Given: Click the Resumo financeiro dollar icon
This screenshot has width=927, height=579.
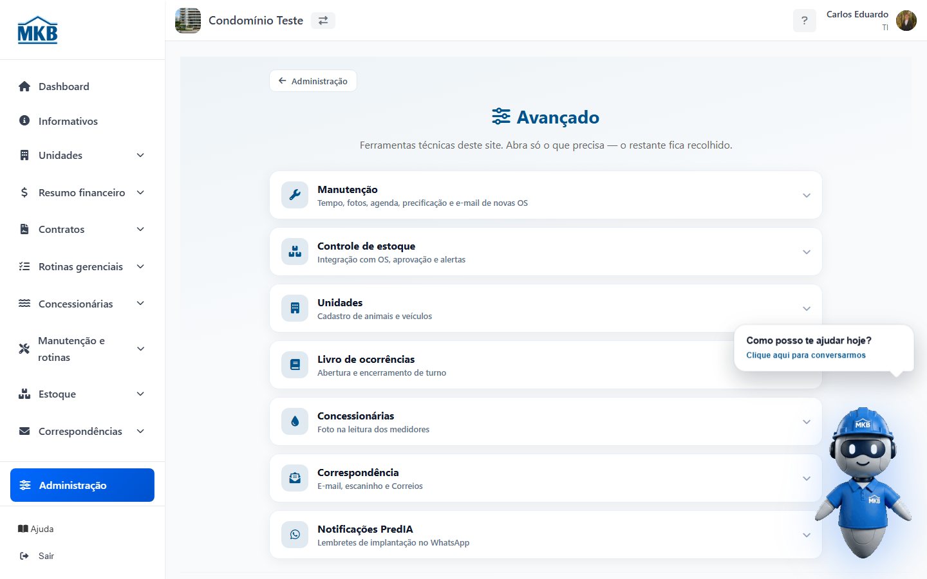Looking at the screenshot, I should coord(24,192).
